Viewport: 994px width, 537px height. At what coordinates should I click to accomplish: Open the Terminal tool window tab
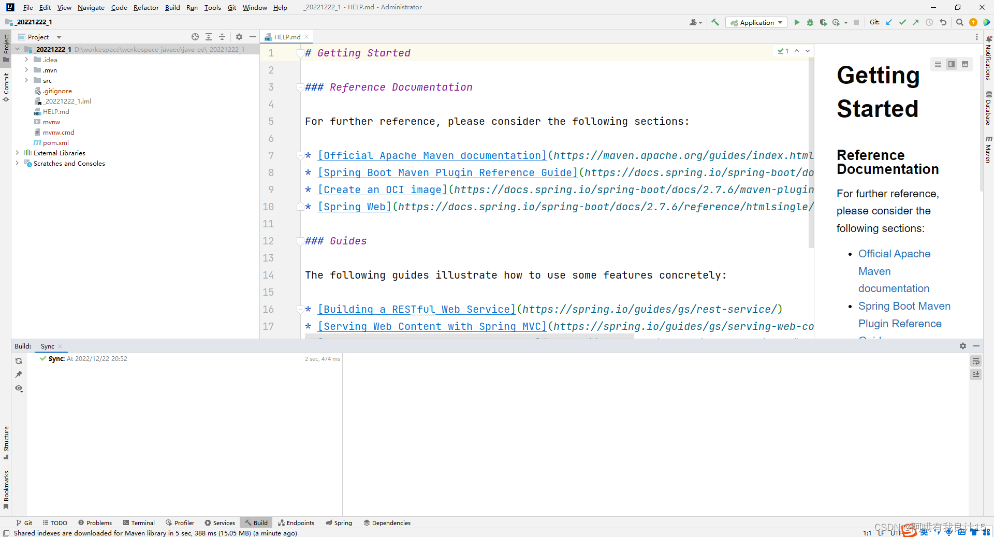click(x=139, y=523)
